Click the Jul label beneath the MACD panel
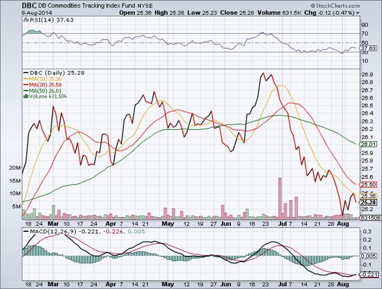The width and height of the screenshot is (382, 289). click(x=282, y=284)
